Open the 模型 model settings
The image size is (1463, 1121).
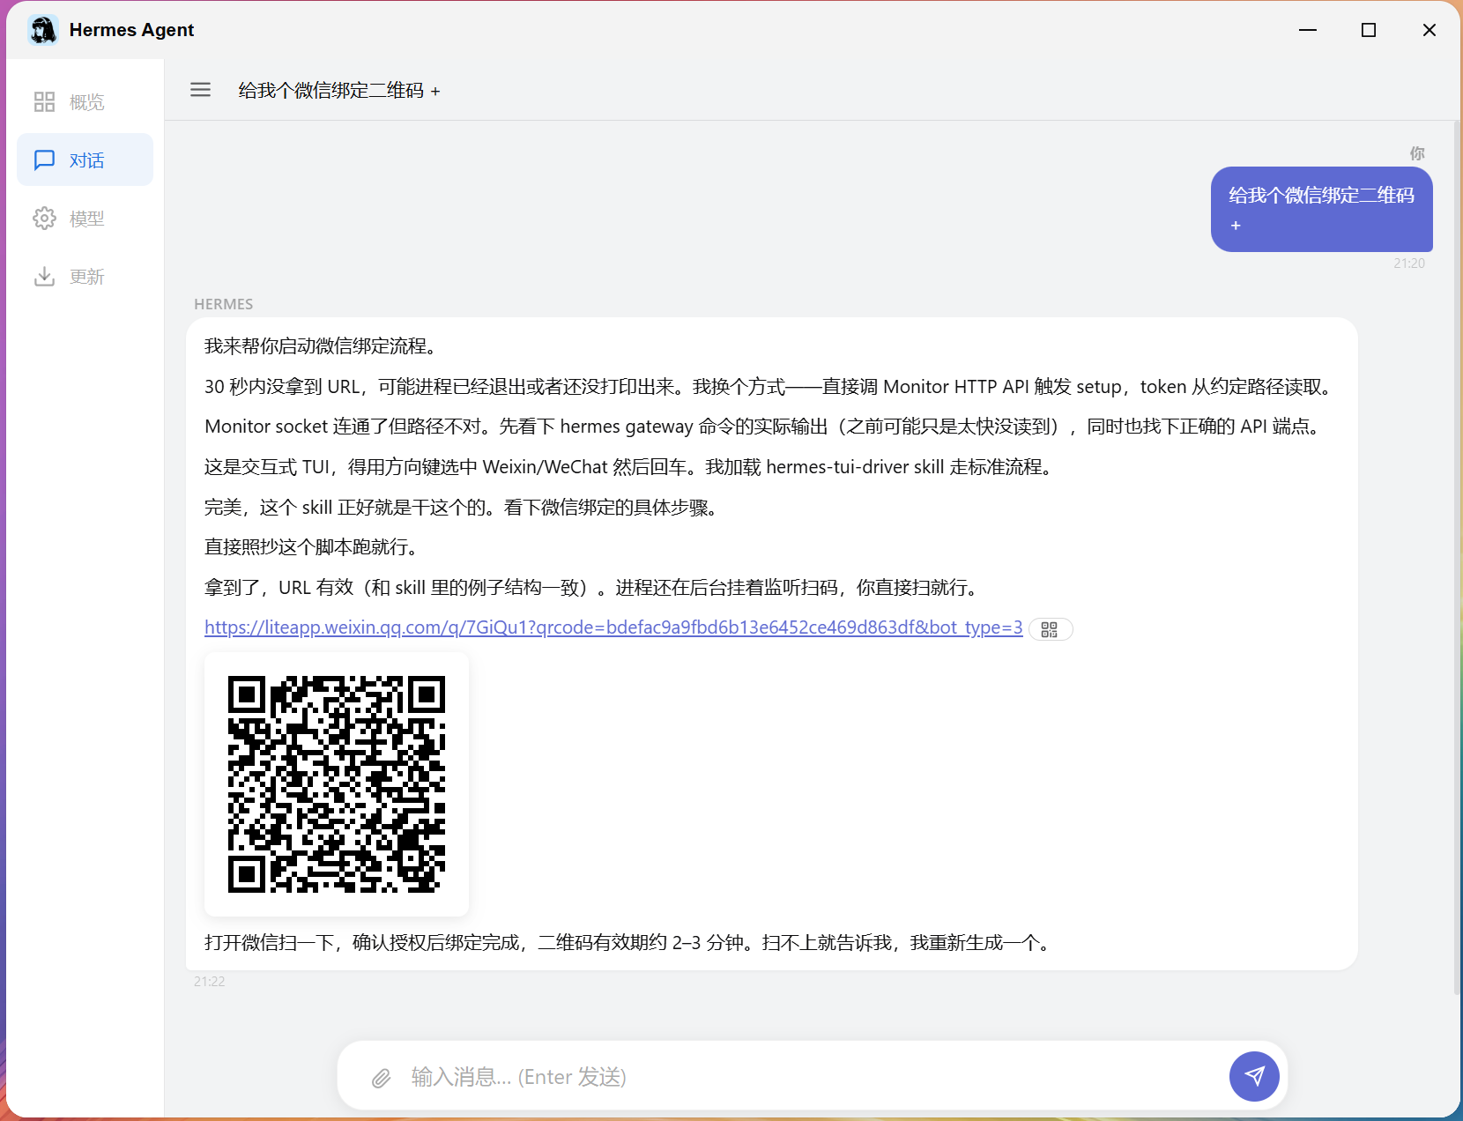85,219
